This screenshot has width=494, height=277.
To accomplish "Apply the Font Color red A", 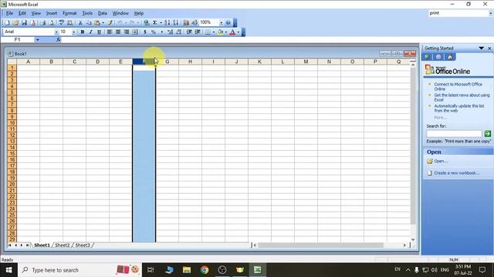I will pos(232,32).
